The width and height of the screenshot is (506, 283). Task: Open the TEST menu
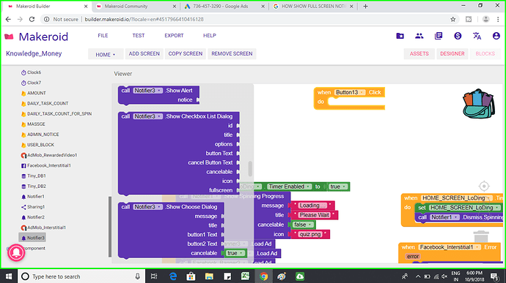pyautogui.click(x=139, y=35)
